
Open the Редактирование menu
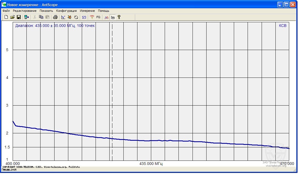(25, 11)
